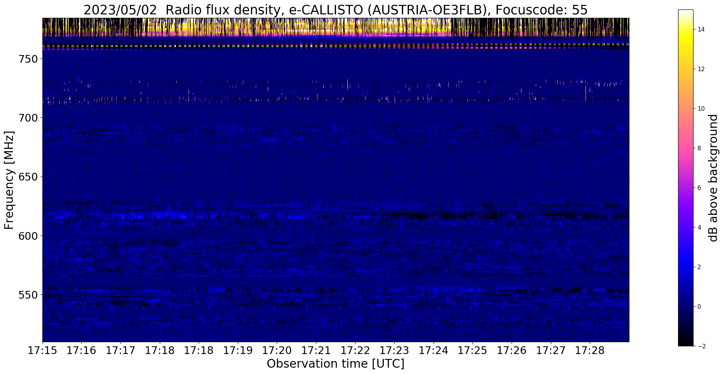This screenshot has height=374, width=724.
Task: Click the colorbar tick label 14
Action: click(701, 29)
